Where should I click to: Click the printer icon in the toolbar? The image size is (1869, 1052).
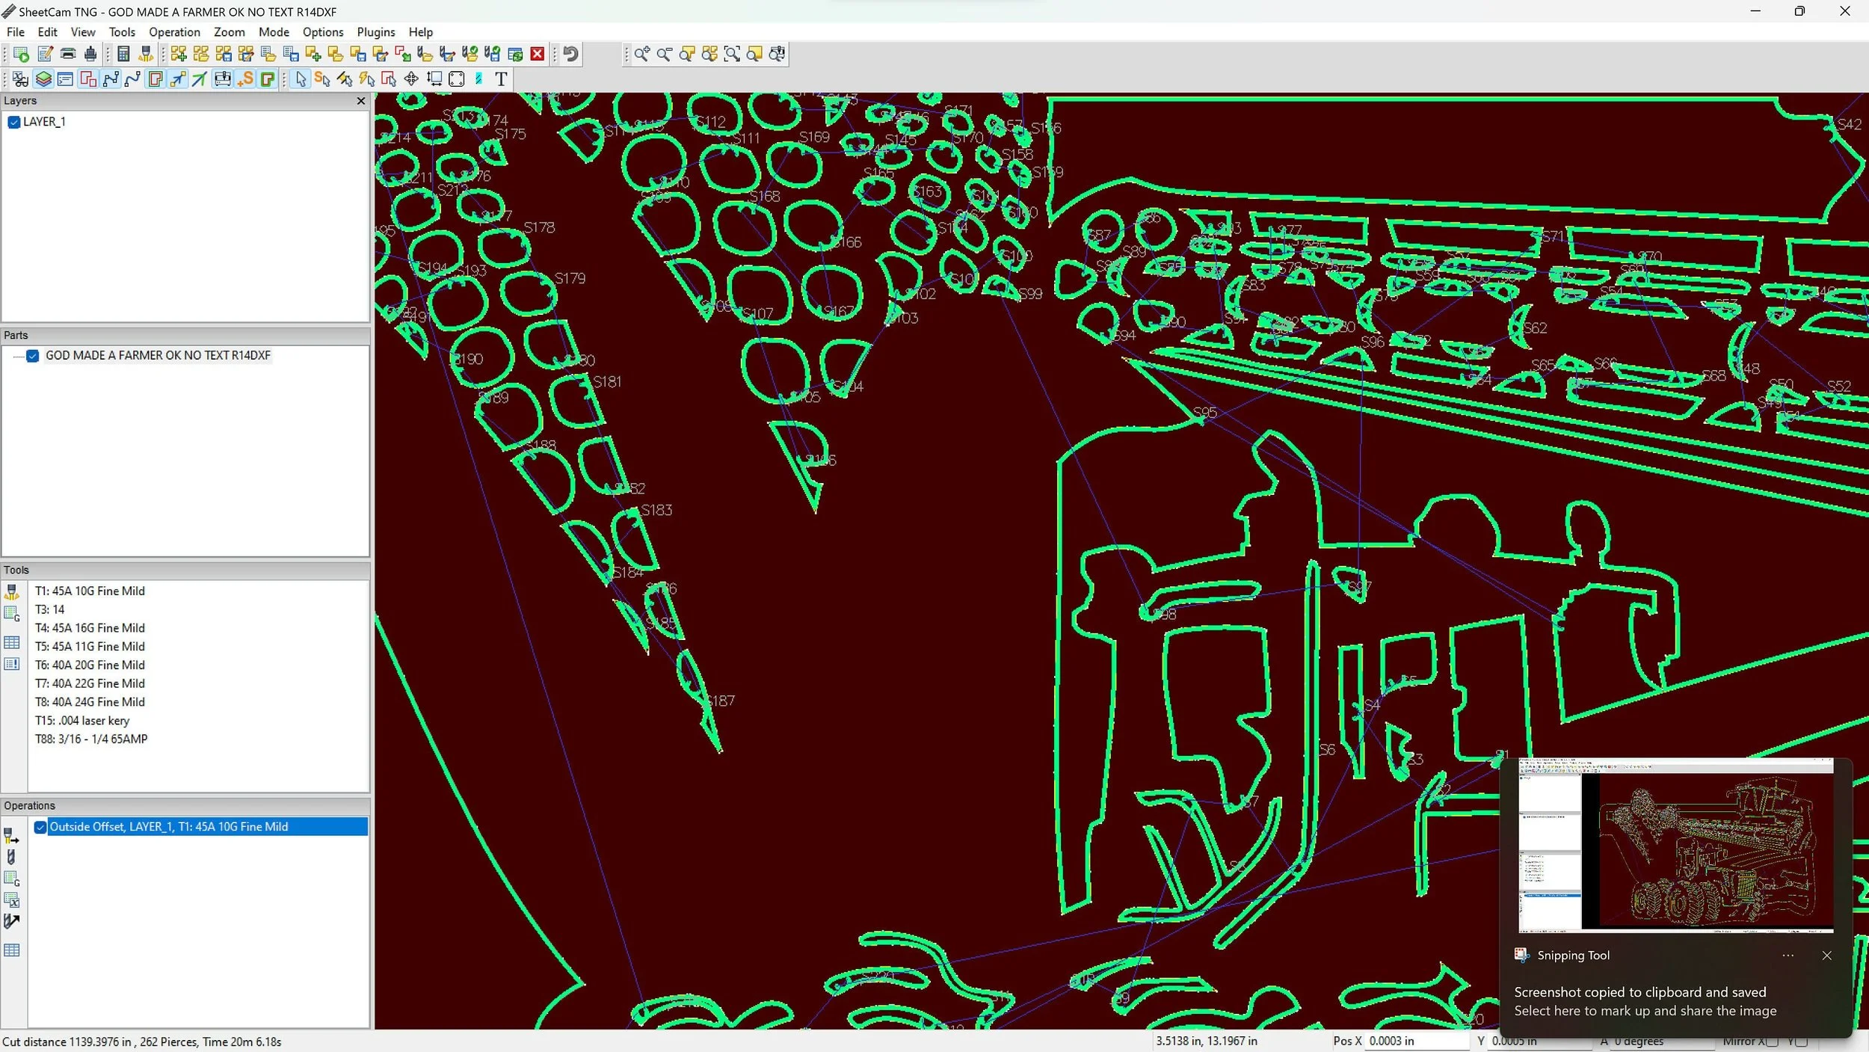click(68, 54)
